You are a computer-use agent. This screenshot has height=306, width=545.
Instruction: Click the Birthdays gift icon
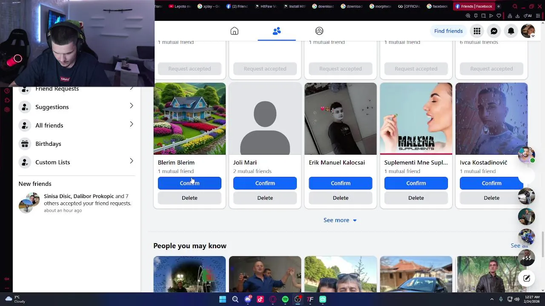[x=25, y=144]
